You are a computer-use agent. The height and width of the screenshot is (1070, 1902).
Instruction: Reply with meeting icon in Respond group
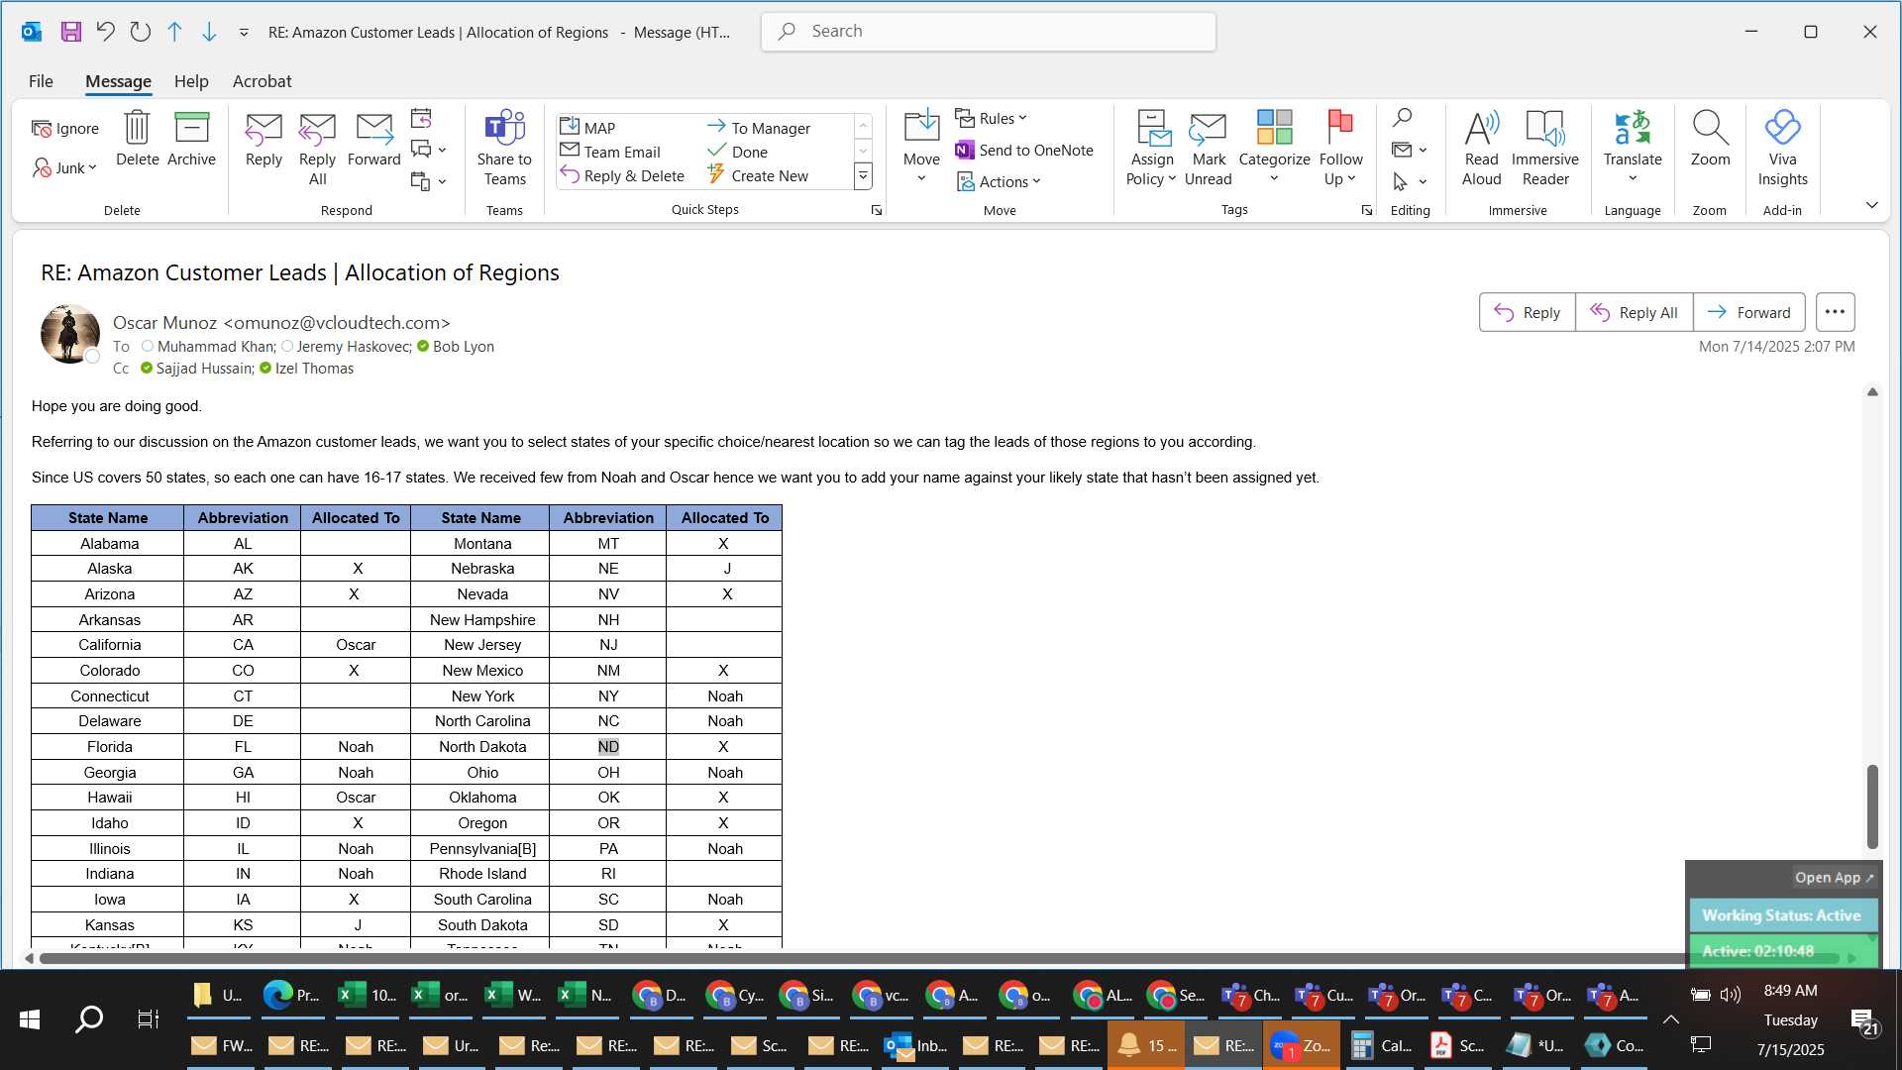point(421,119)
